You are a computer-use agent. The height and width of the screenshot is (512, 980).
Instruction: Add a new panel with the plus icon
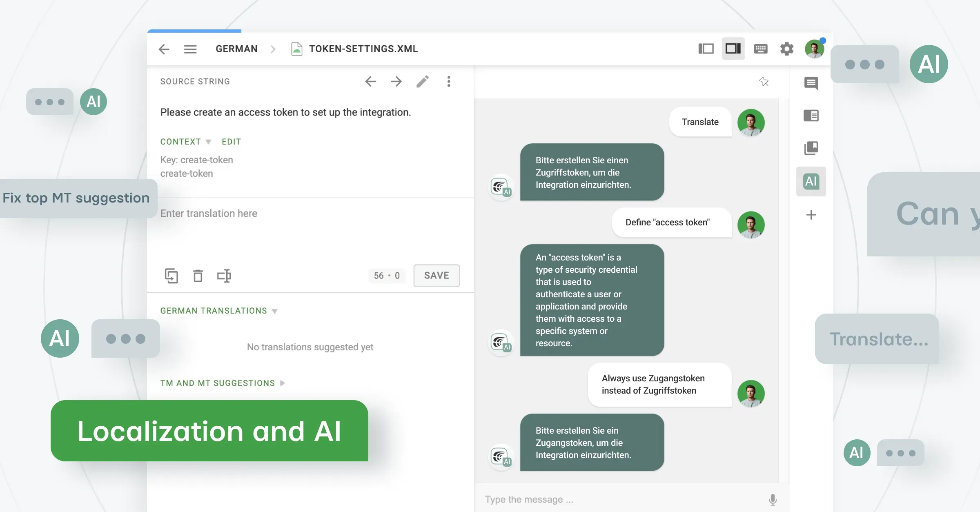811,215
